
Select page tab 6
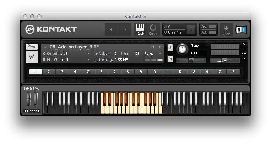point(102,72)
